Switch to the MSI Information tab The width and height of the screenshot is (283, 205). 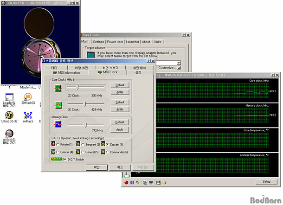(x=66, y=72)
